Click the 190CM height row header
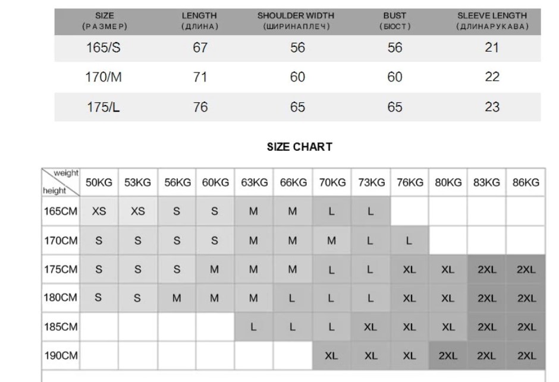 61,356
